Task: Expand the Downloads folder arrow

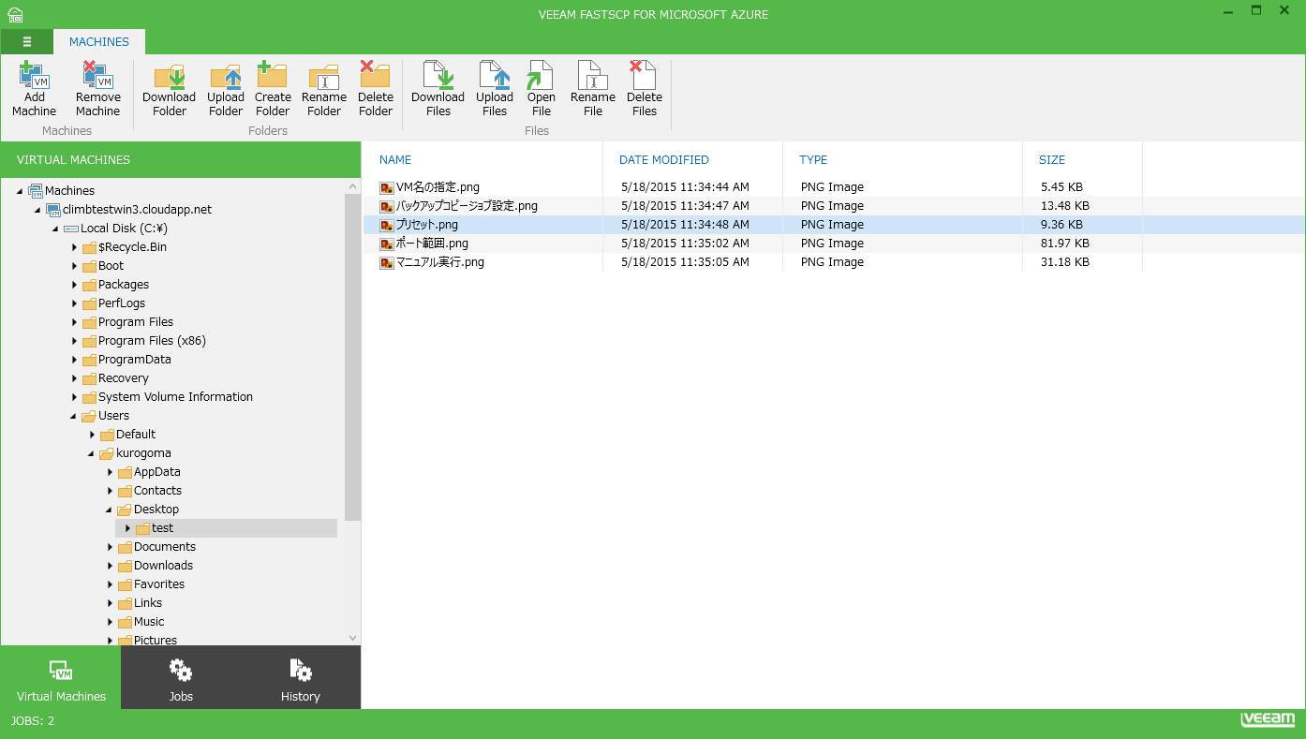Action: tap(110, 566)
